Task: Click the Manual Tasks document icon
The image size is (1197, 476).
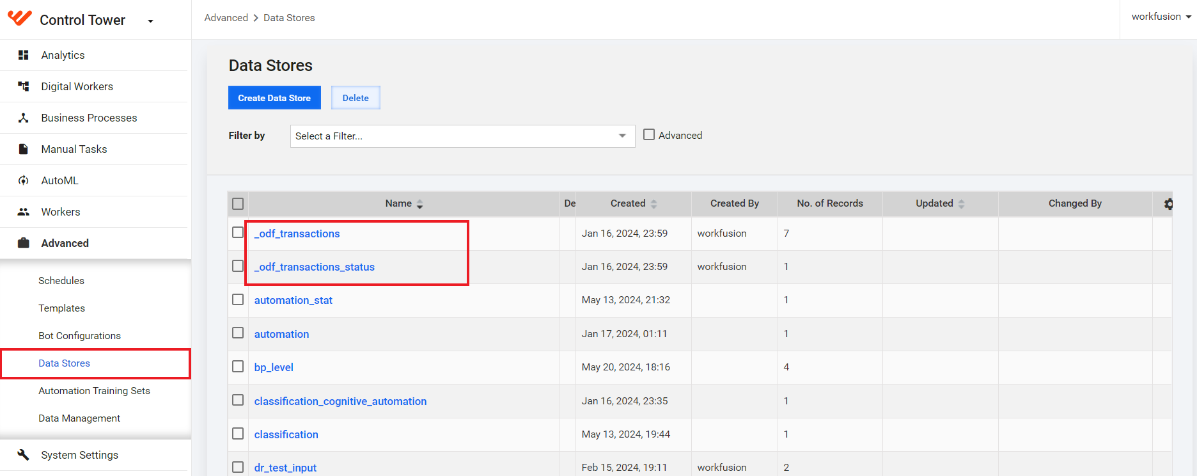Action: [24, 149]
